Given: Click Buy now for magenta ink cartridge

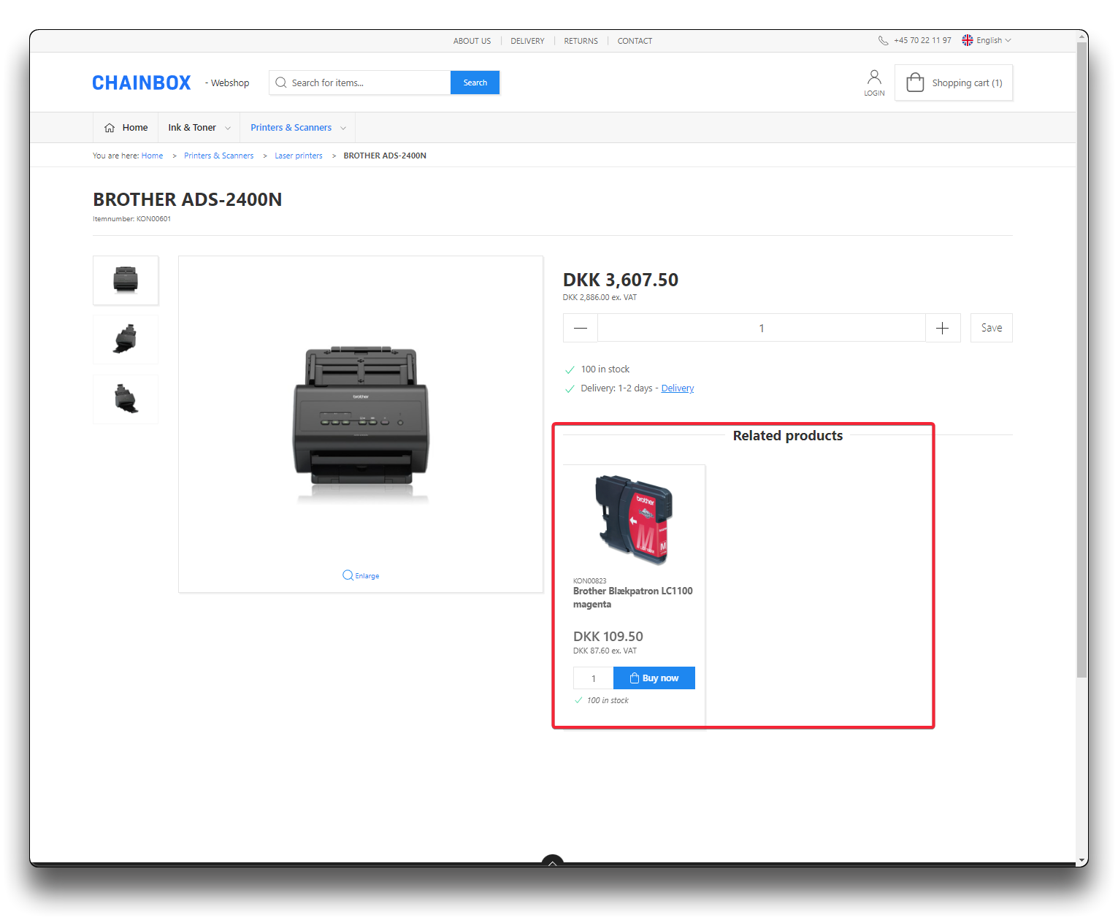Looking at the screenshot, I should 654,678.
